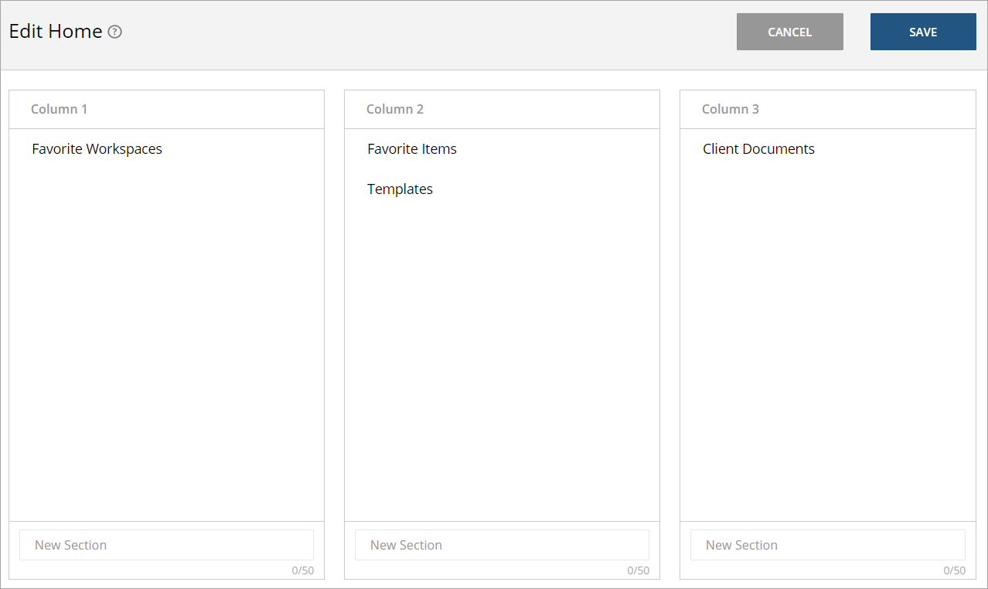This screenshot has width=988, height=589.
Task: Click the Edit Home page title
Action: [x=54, y=32]
